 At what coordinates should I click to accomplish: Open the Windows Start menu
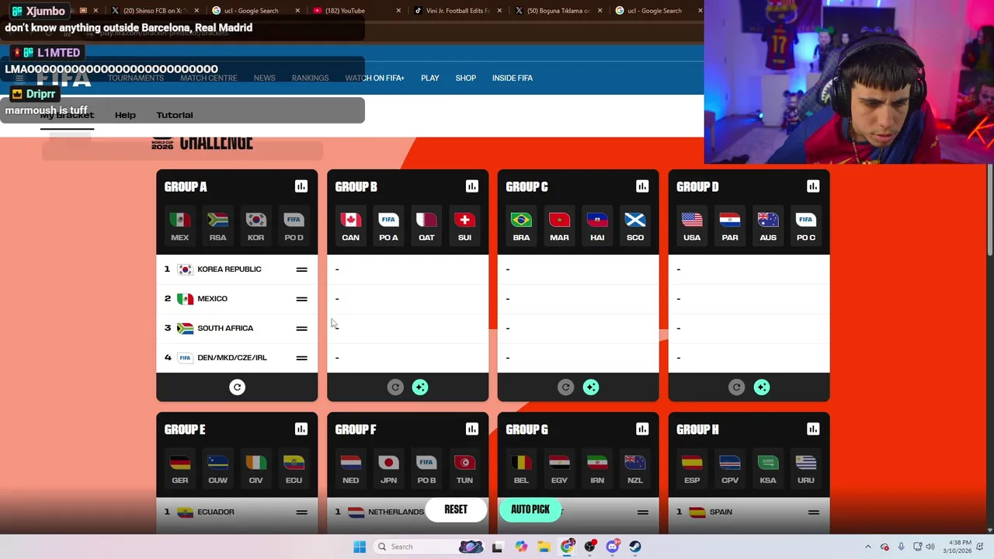[x=360, y=547]
